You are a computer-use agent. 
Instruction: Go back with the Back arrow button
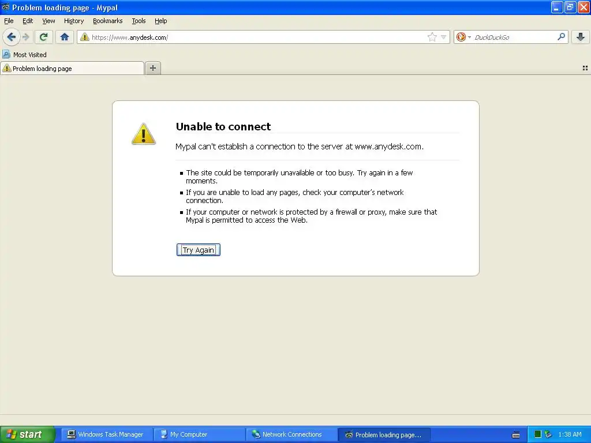pyautogui.click(x=11, y=37)
